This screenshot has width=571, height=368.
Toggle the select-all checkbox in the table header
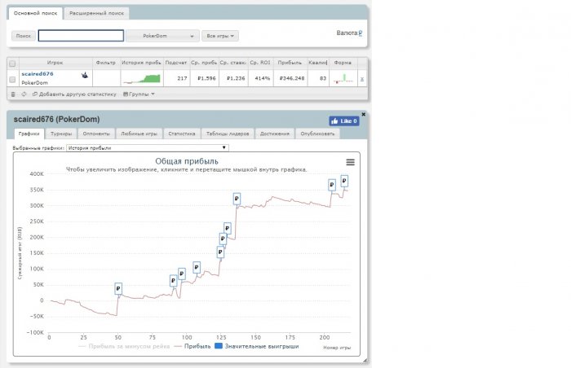(12, 63)
